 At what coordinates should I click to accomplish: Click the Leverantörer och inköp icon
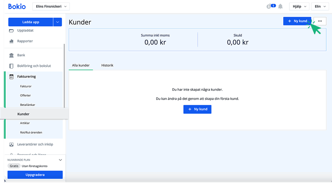pos(11,144)
